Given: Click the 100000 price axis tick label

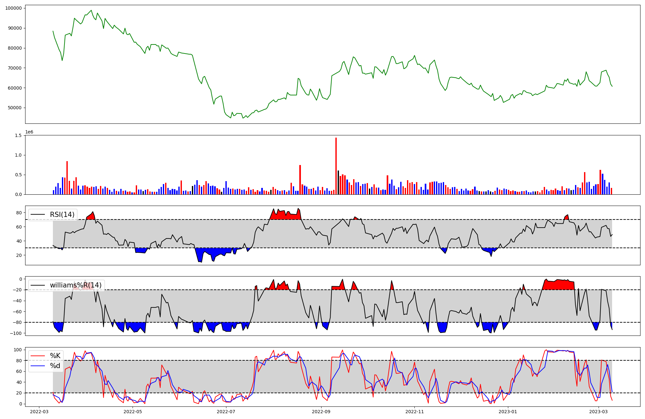Looking at the screenshot, I should [14, 8].
